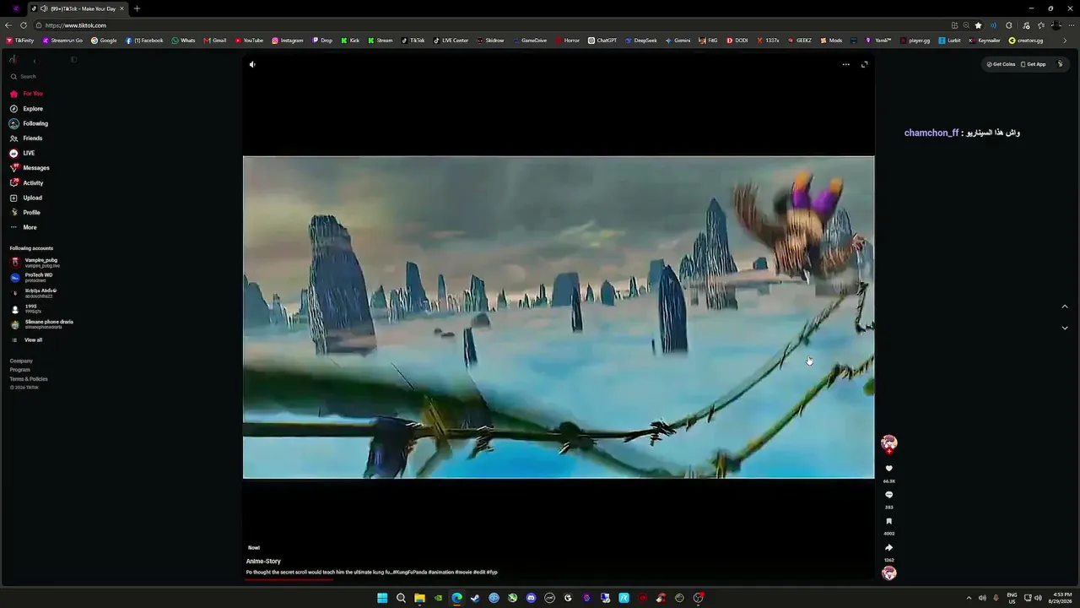Open the browser settings and more menu

pyautogui.click(x=1071, y=25)
